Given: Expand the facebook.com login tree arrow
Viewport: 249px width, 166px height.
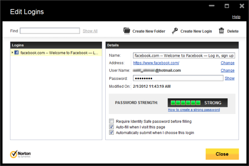Looking at the screenshot, I should point(12,52).
